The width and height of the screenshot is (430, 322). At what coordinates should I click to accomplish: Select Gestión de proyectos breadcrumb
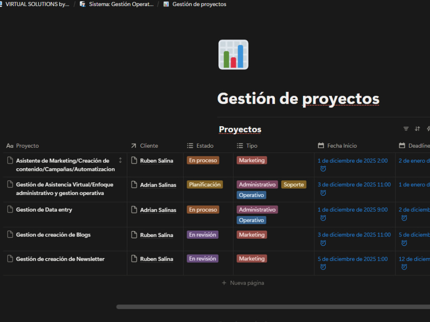(200, 4)
